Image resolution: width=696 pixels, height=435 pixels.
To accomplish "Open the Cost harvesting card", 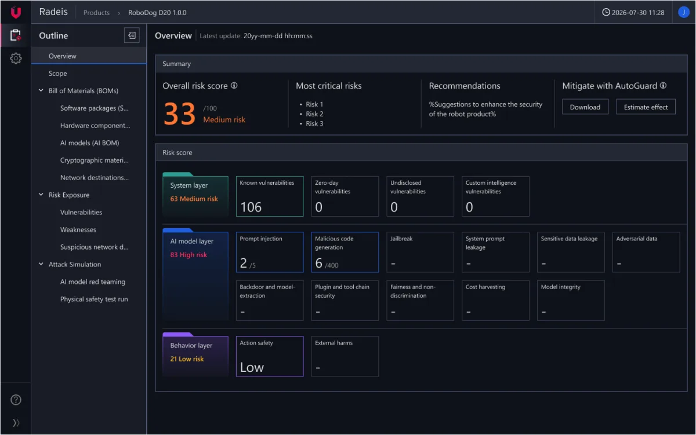I will (496, 301).
